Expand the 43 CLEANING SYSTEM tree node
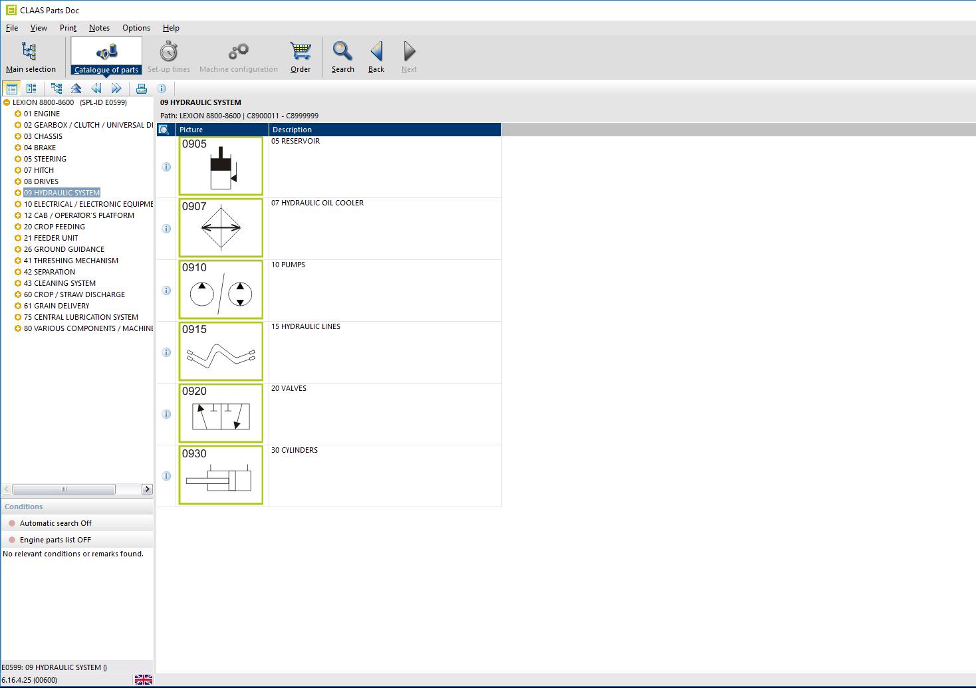 pyautogui.click(x=18, y=283)
